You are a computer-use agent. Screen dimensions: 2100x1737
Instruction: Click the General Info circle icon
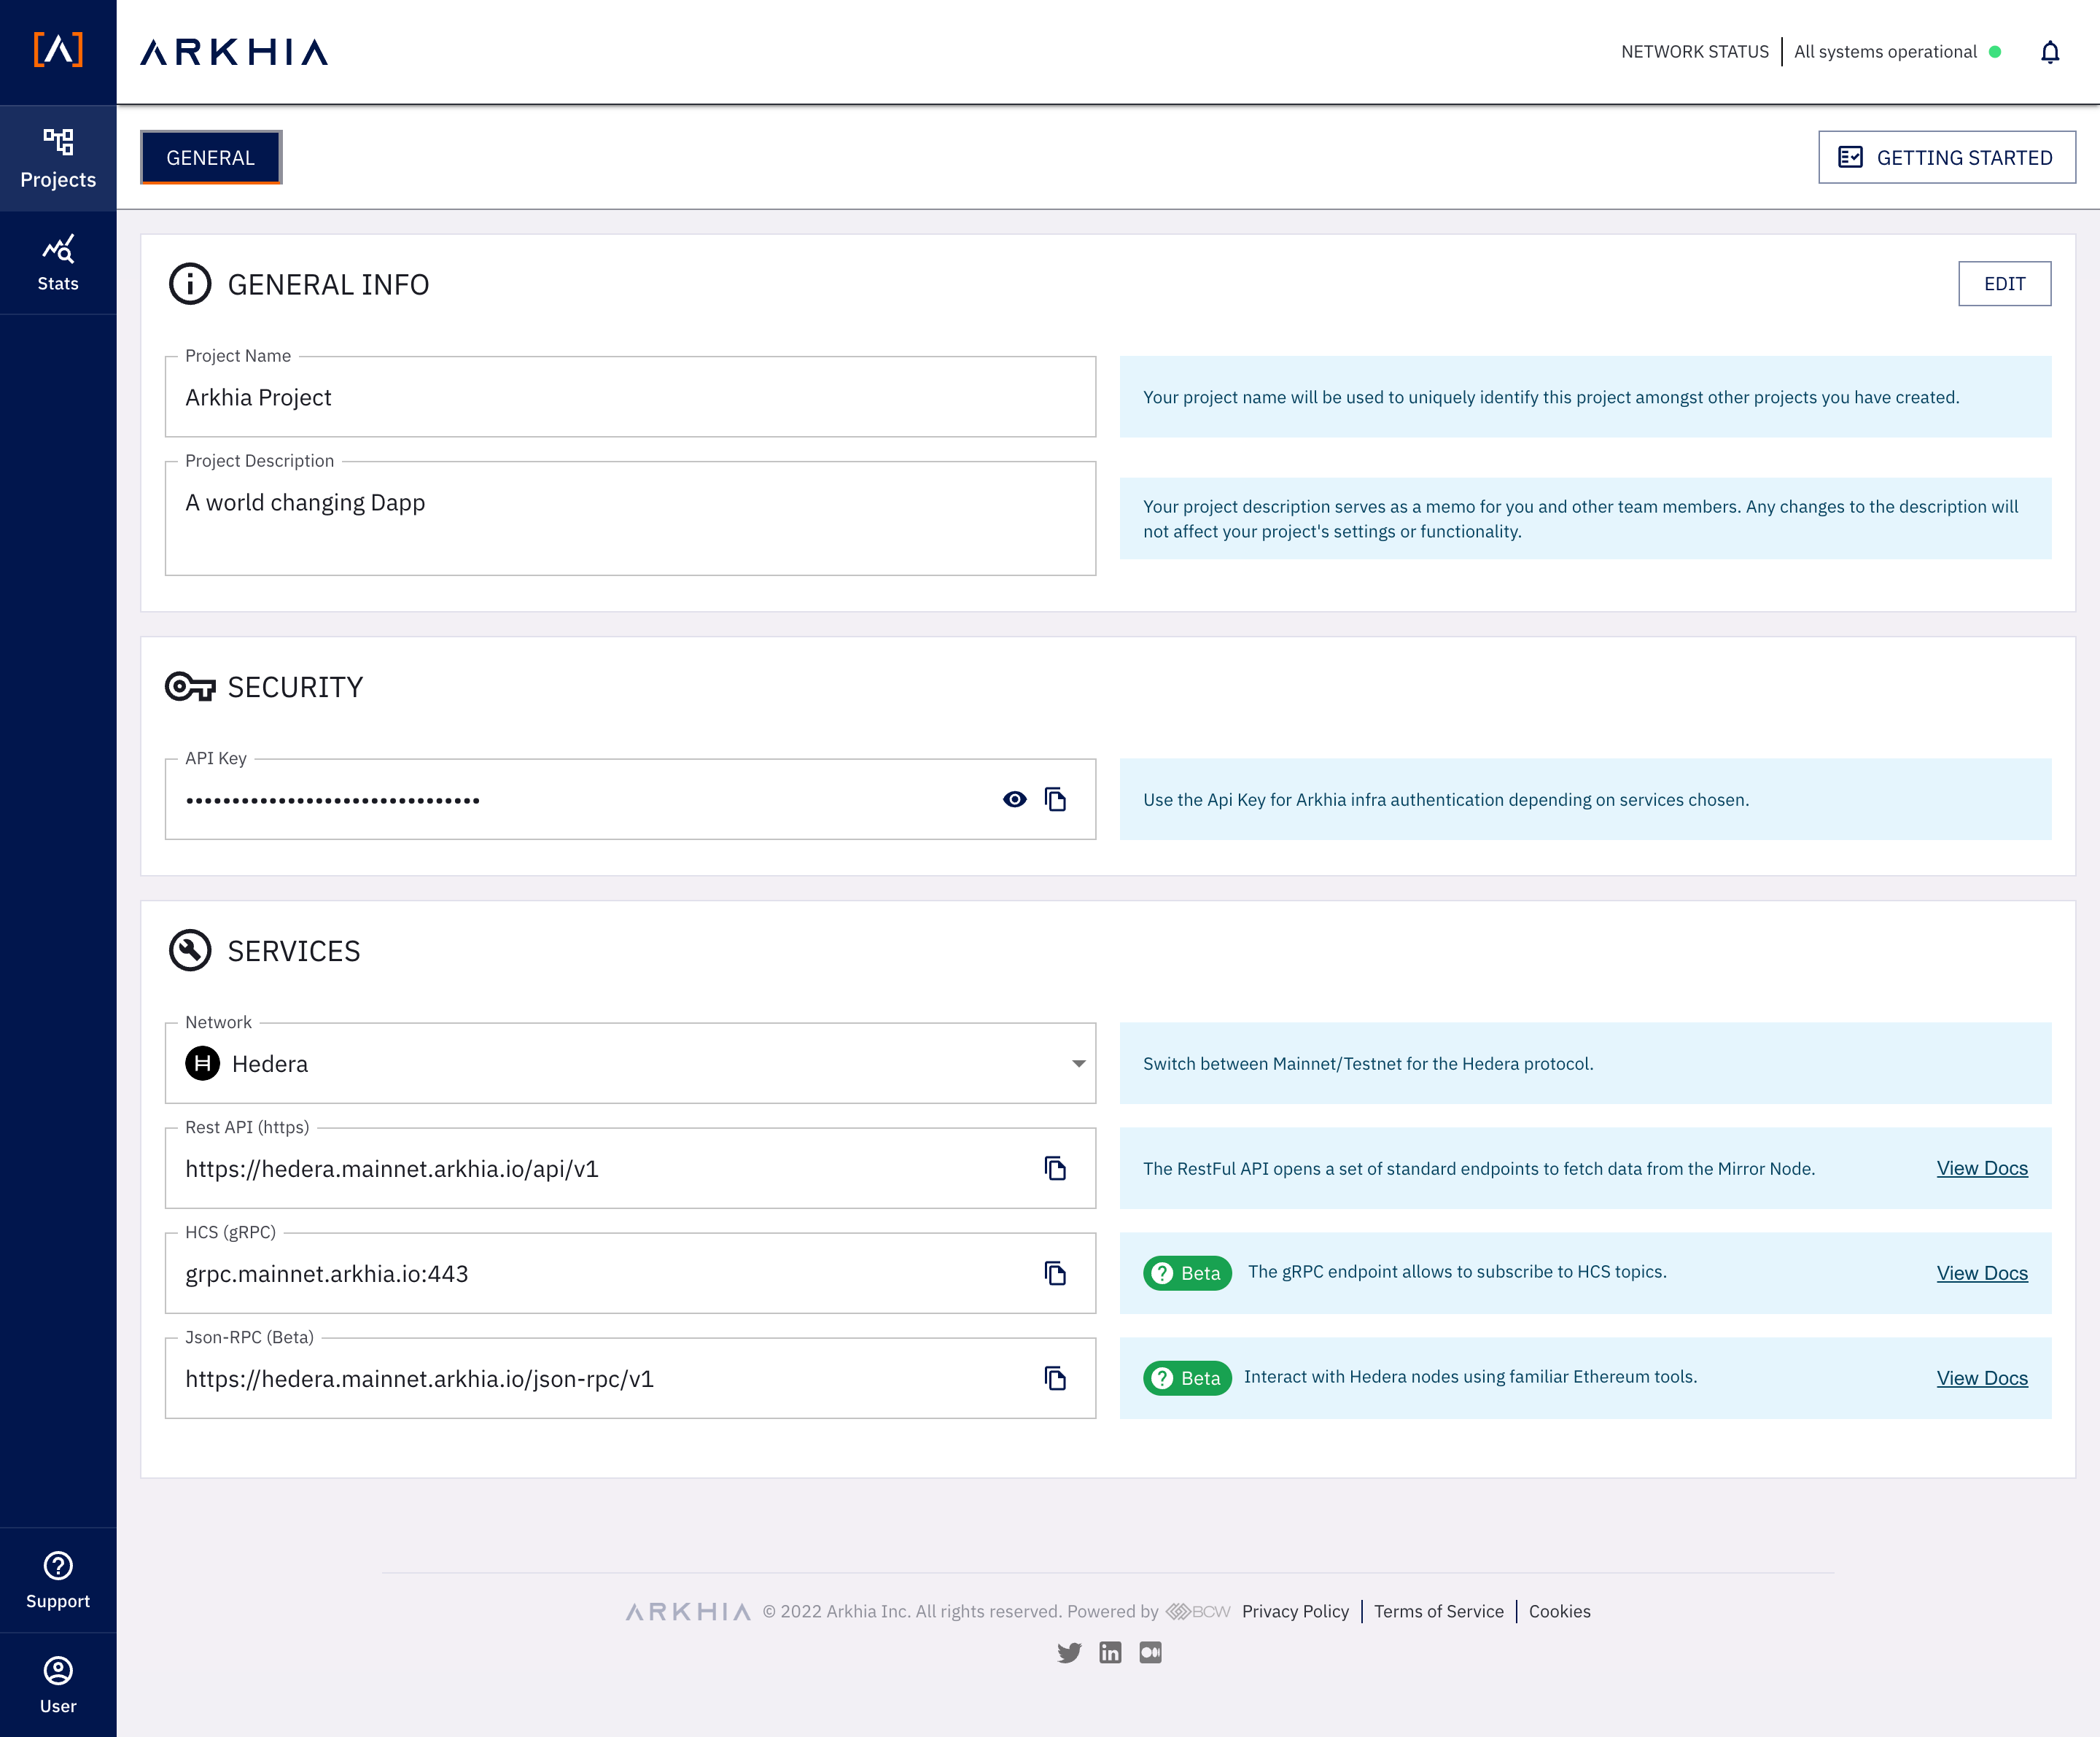(x=190, y=284)
